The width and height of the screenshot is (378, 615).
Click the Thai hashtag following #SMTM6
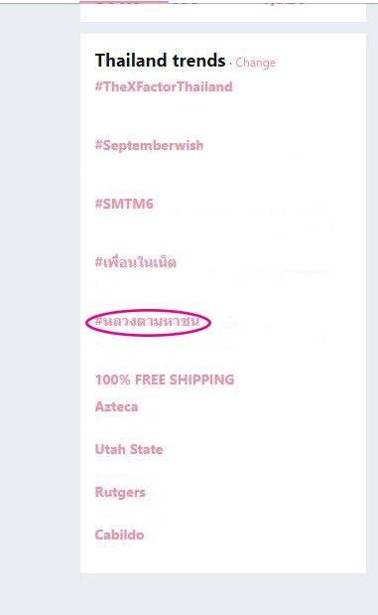[x=136, y=261]
